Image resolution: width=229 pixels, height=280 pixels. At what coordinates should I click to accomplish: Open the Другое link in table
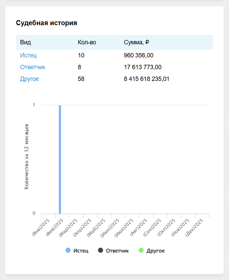pyautogui.click(x=29, y=79)
